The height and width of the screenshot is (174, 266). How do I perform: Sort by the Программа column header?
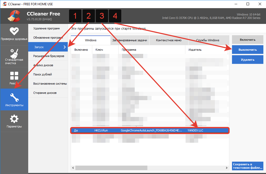pyautogui.click(x=152, y=50)
